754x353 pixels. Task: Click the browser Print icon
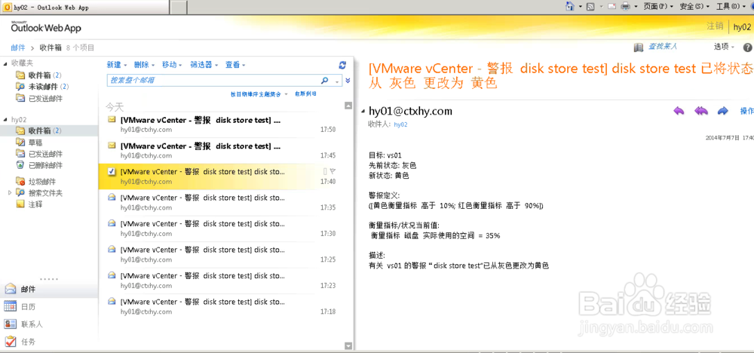pos(626,6)
